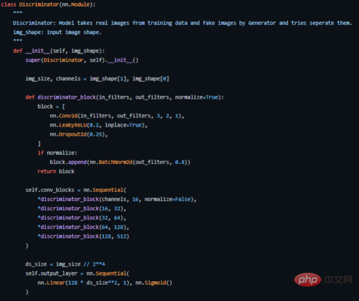Click the 'ds_size = img_size // 2**4' line
The height and width of the screenshot is (301, 359).
[65, 264]
